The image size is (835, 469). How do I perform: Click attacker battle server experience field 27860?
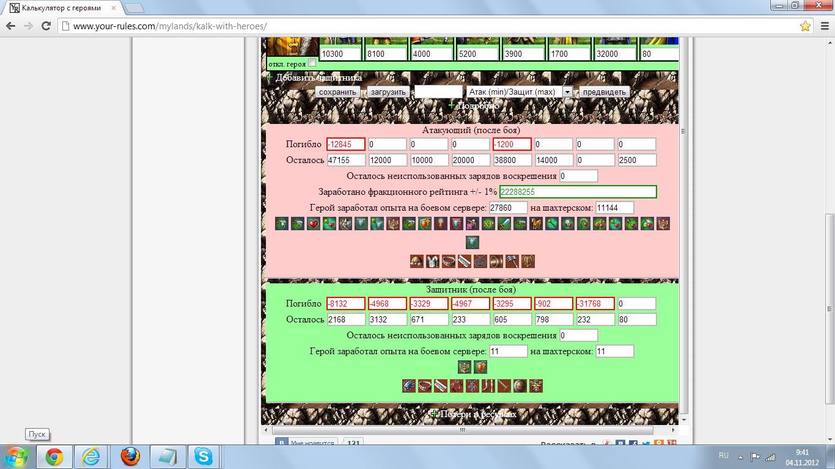pyautogui.click(x=508, y=208)
